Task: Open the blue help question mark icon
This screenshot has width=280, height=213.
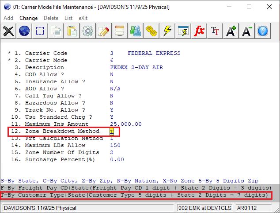Action: [263, 31]
